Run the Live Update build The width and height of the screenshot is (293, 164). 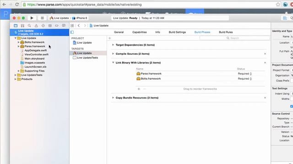pos(32,18)
